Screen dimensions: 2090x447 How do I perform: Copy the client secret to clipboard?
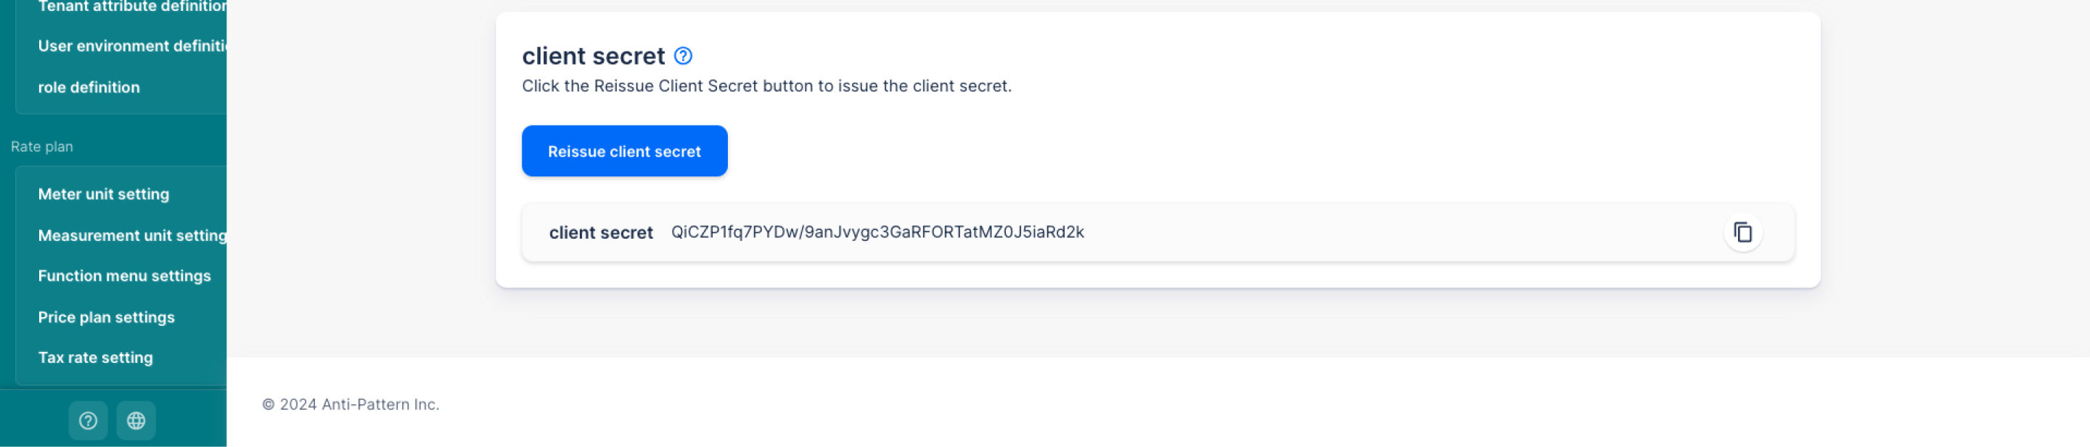point(1742,233)
